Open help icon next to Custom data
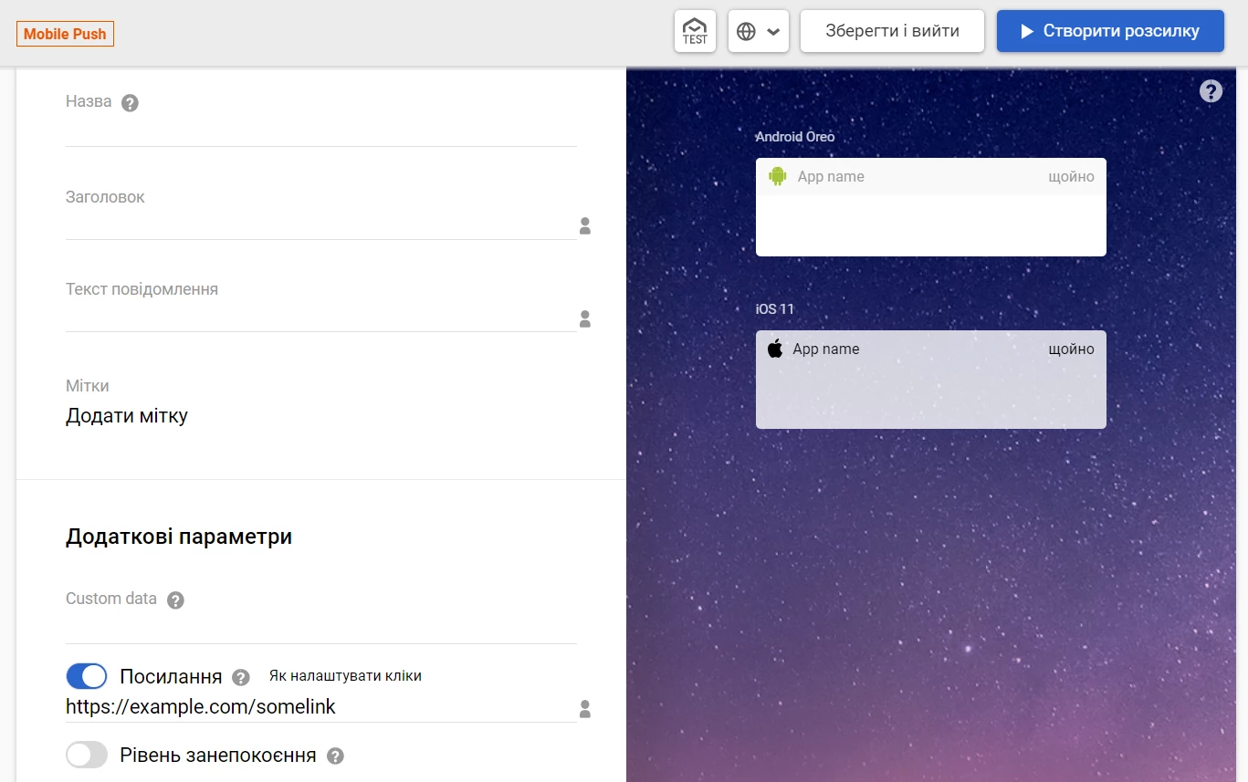This screenshot has width=1248, height=782. point(175,600)
